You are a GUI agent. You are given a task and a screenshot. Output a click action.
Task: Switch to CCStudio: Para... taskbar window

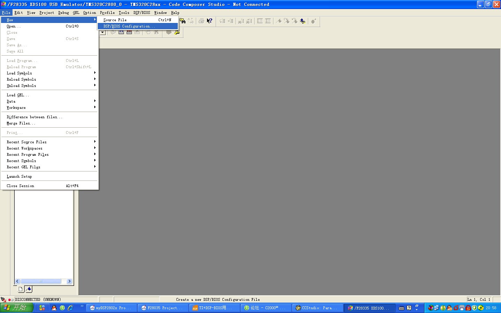[318, 308]
